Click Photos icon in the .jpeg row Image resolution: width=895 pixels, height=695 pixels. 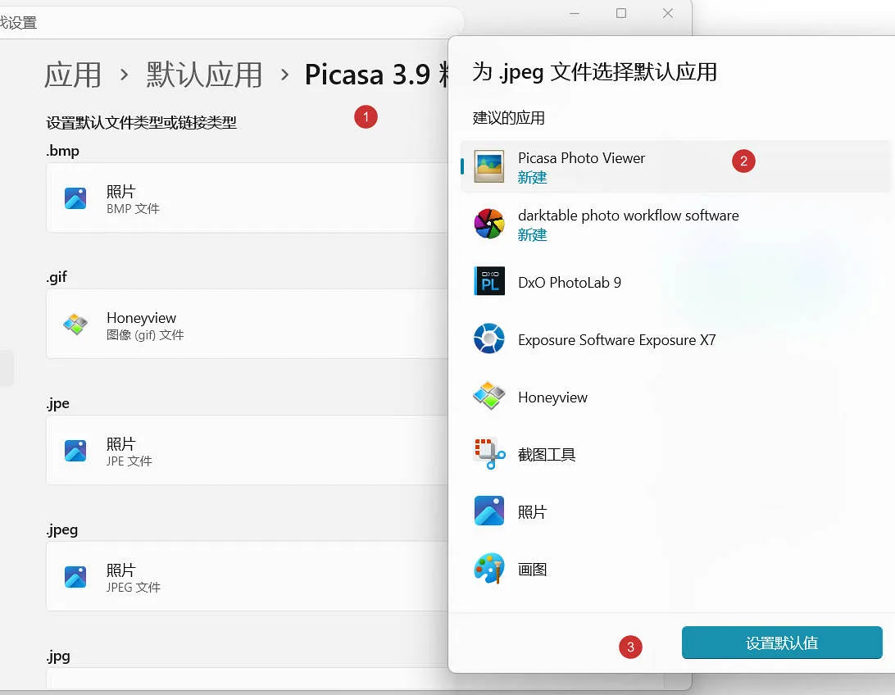75,577
